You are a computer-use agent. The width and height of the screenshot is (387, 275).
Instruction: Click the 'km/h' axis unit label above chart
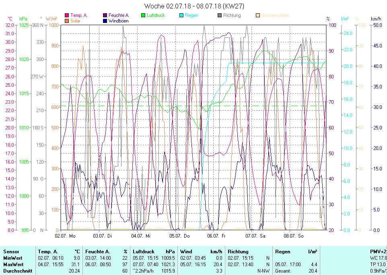376,19
